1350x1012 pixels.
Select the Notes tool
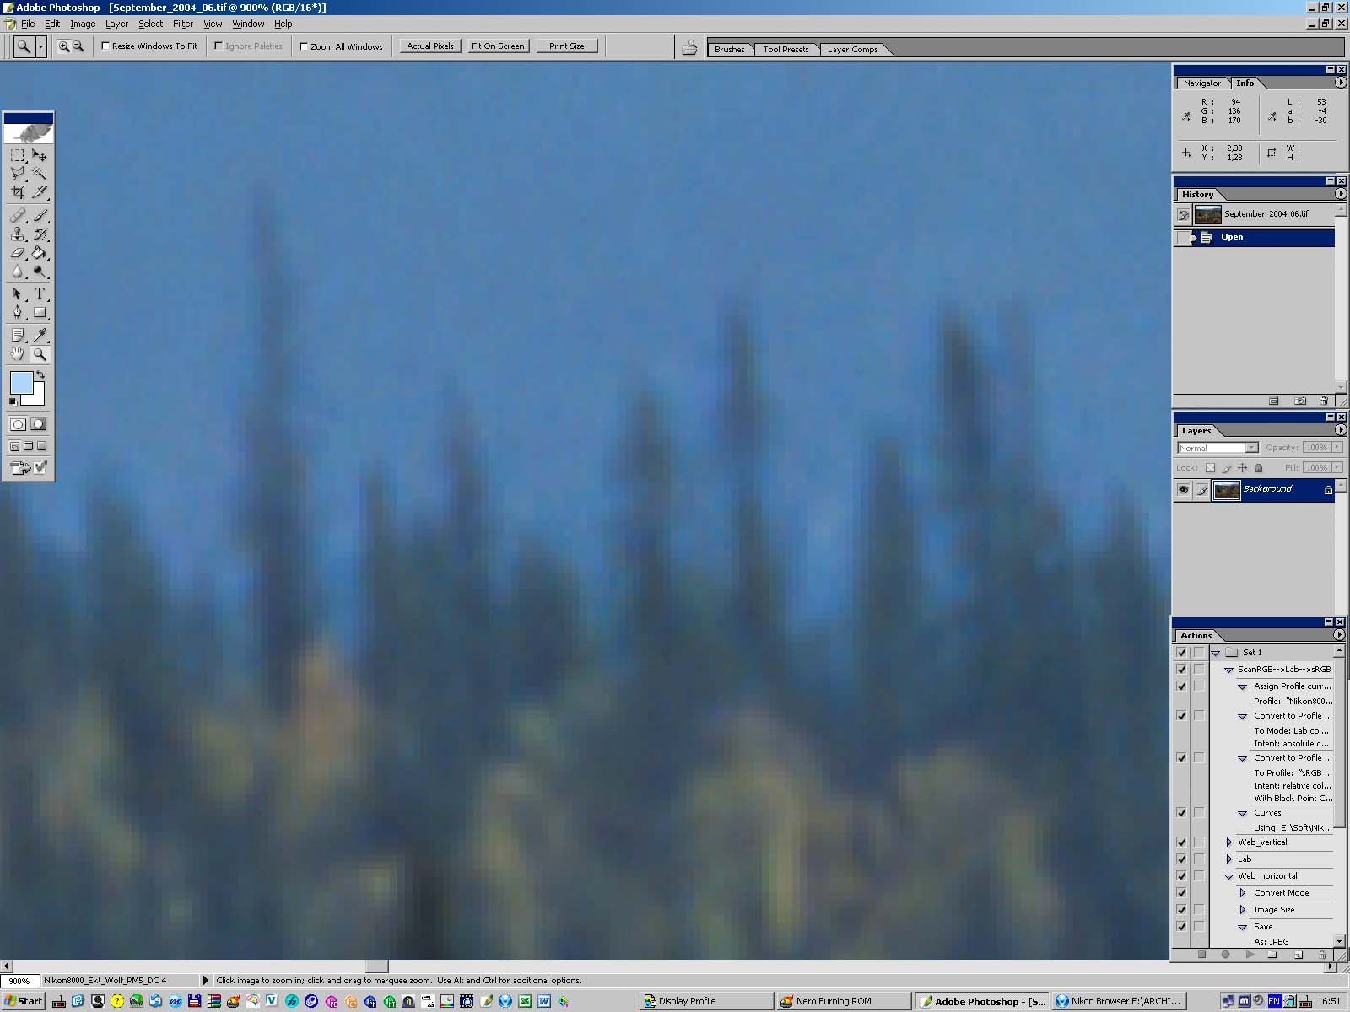click(x=18, y=336)
